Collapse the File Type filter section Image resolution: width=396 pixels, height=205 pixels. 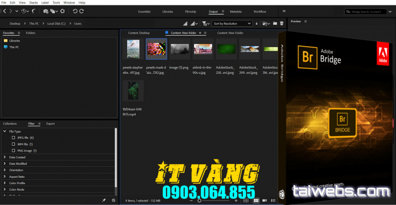pyautogui.click(x=4, y=131)
